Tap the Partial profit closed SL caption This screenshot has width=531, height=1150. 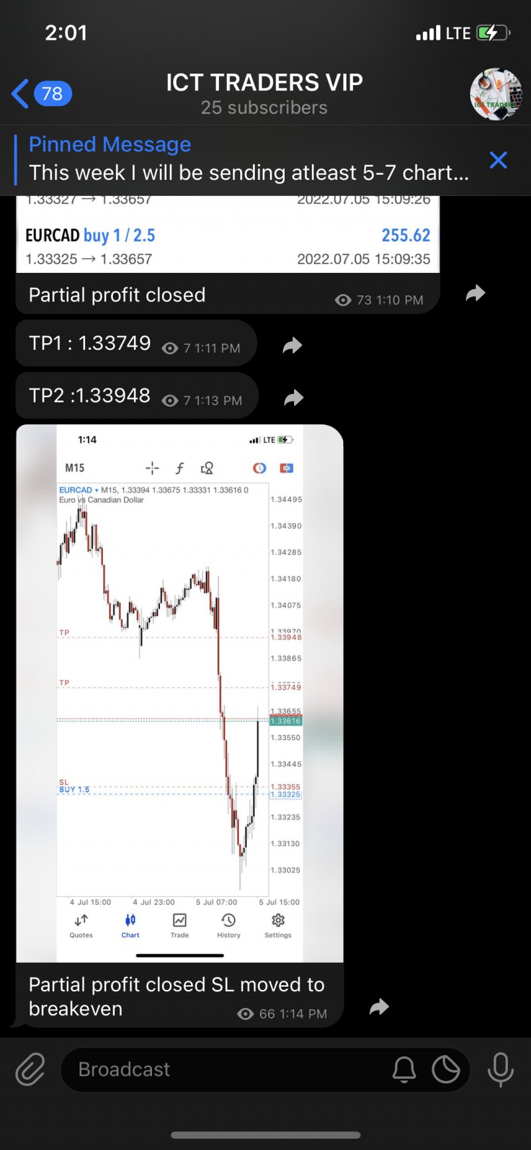pos(177,996)
